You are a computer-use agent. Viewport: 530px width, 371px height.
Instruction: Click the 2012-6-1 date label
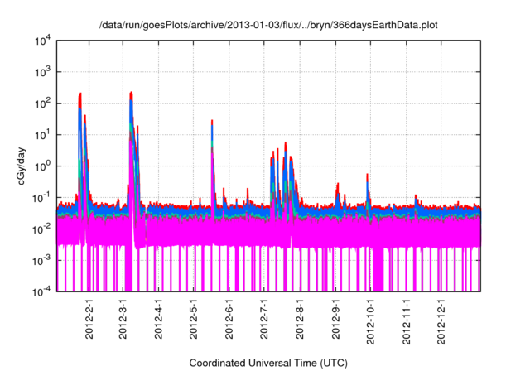[229, 319]
